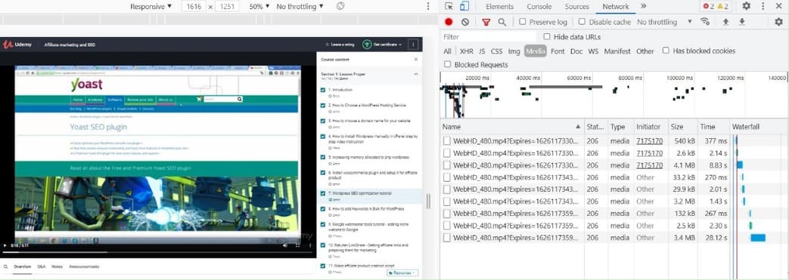Uncheck lecture 7 WordPress SEO optimization checkbox
789x280 pixels.
pyautogui.click(x=323, y=193)
